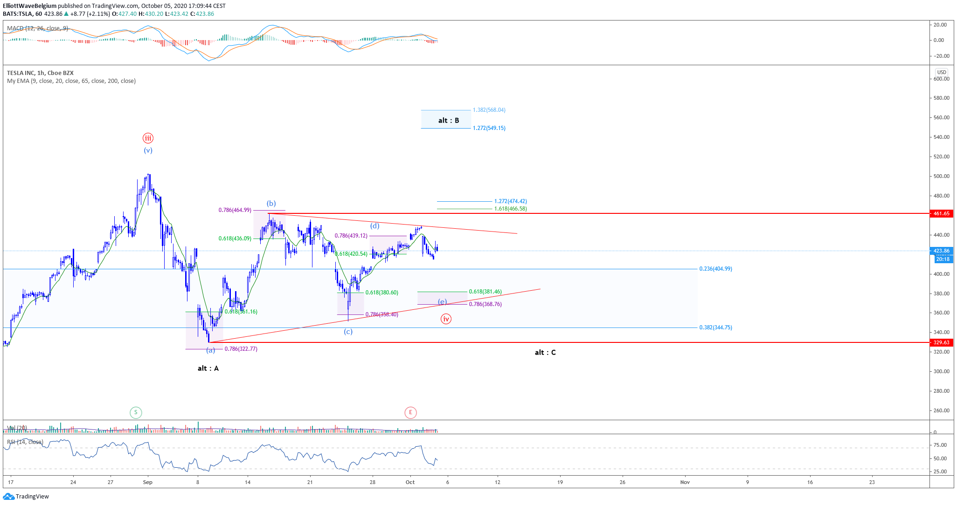Select the USD currency badge
This screenshot has height=505, width=957.
[x=942, y=72]
